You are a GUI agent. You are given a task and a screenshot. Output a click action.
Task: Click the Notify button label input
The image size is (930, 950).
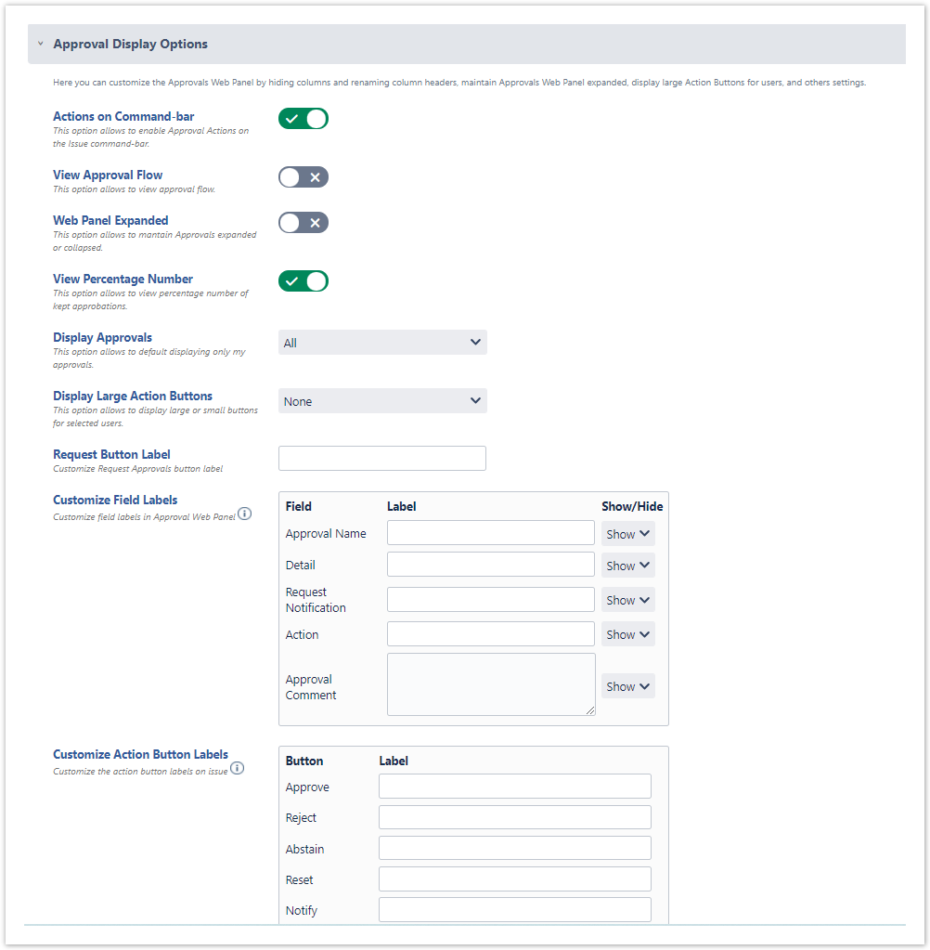tap(515, 910)
